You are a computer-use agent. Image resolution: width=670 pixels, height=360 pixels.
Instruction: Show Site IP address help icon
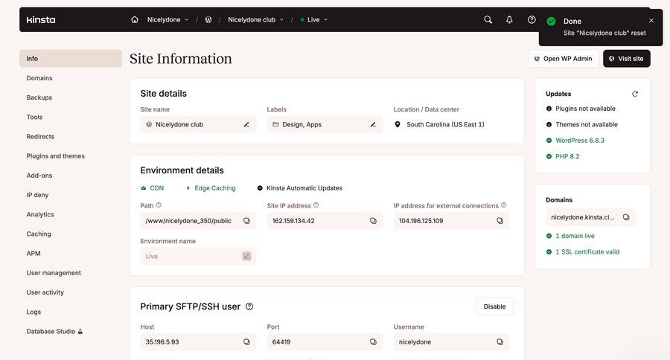(x=316, y=205)
